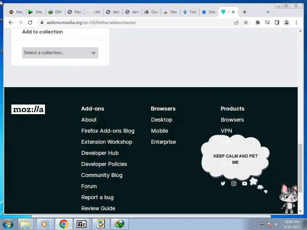The width and height of the screenshot is (307, 230).
Task: Open the media control icon in toolbar
Action: 267,22
